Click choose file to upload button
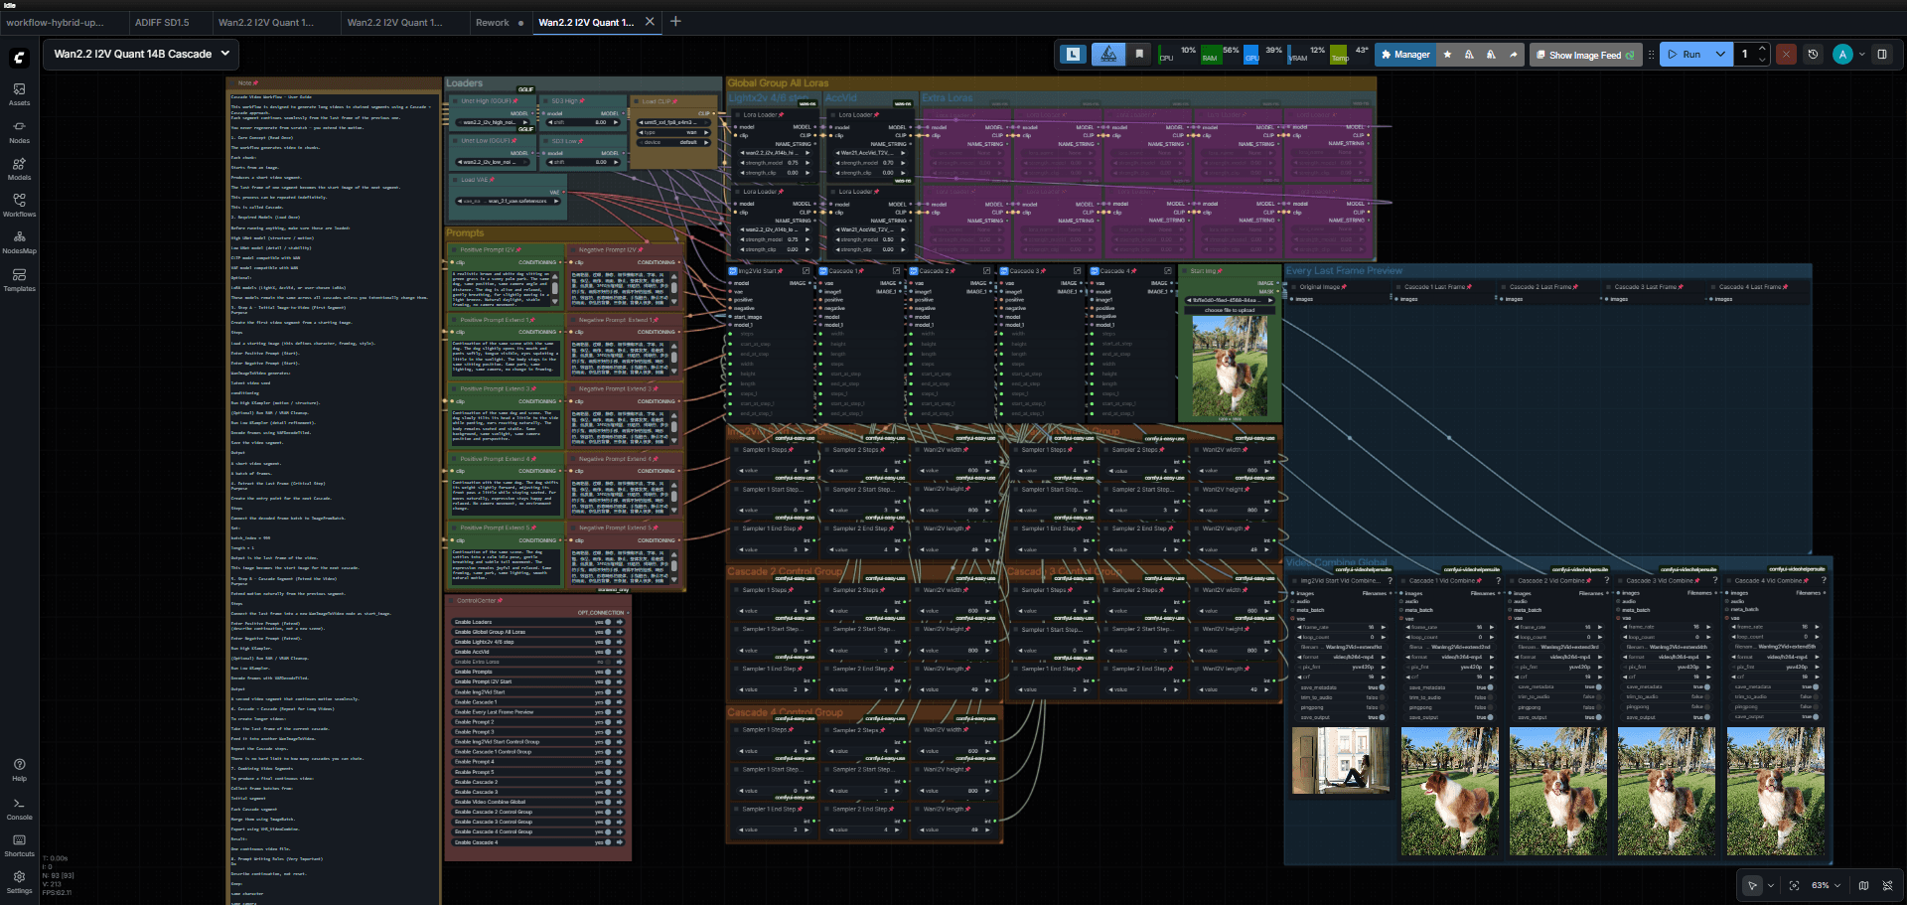Image resolution: width=1907 pixels, height=905 pixels. coord(1229,310)
